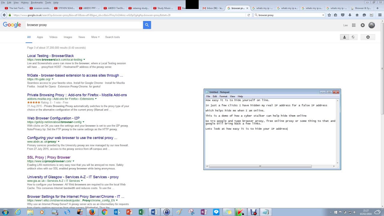Open Firefox Bookmarks menu
384x216 pixels.
pyautogui.click(x=37, y=2)
